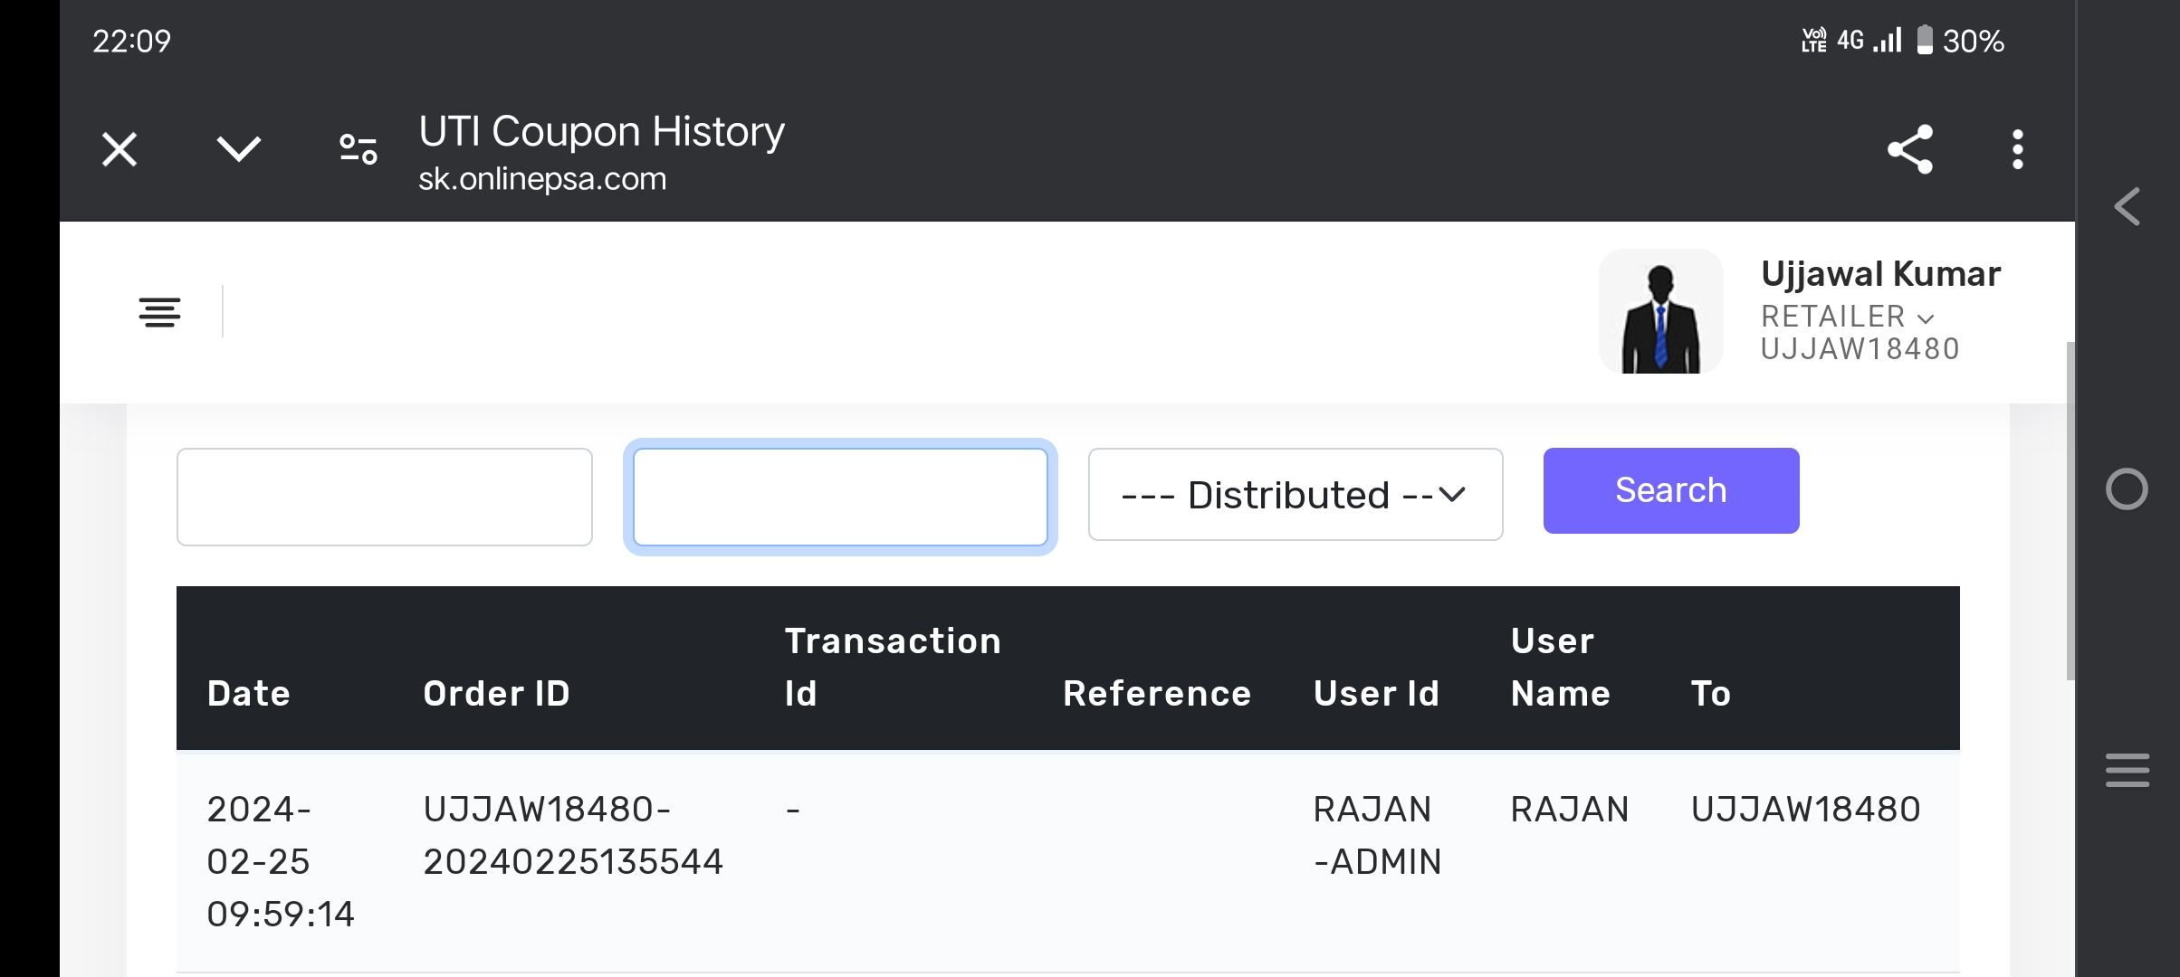The image size is (2180, 977).
Task: Open site settings tune icon
Action: pos(359,149)
